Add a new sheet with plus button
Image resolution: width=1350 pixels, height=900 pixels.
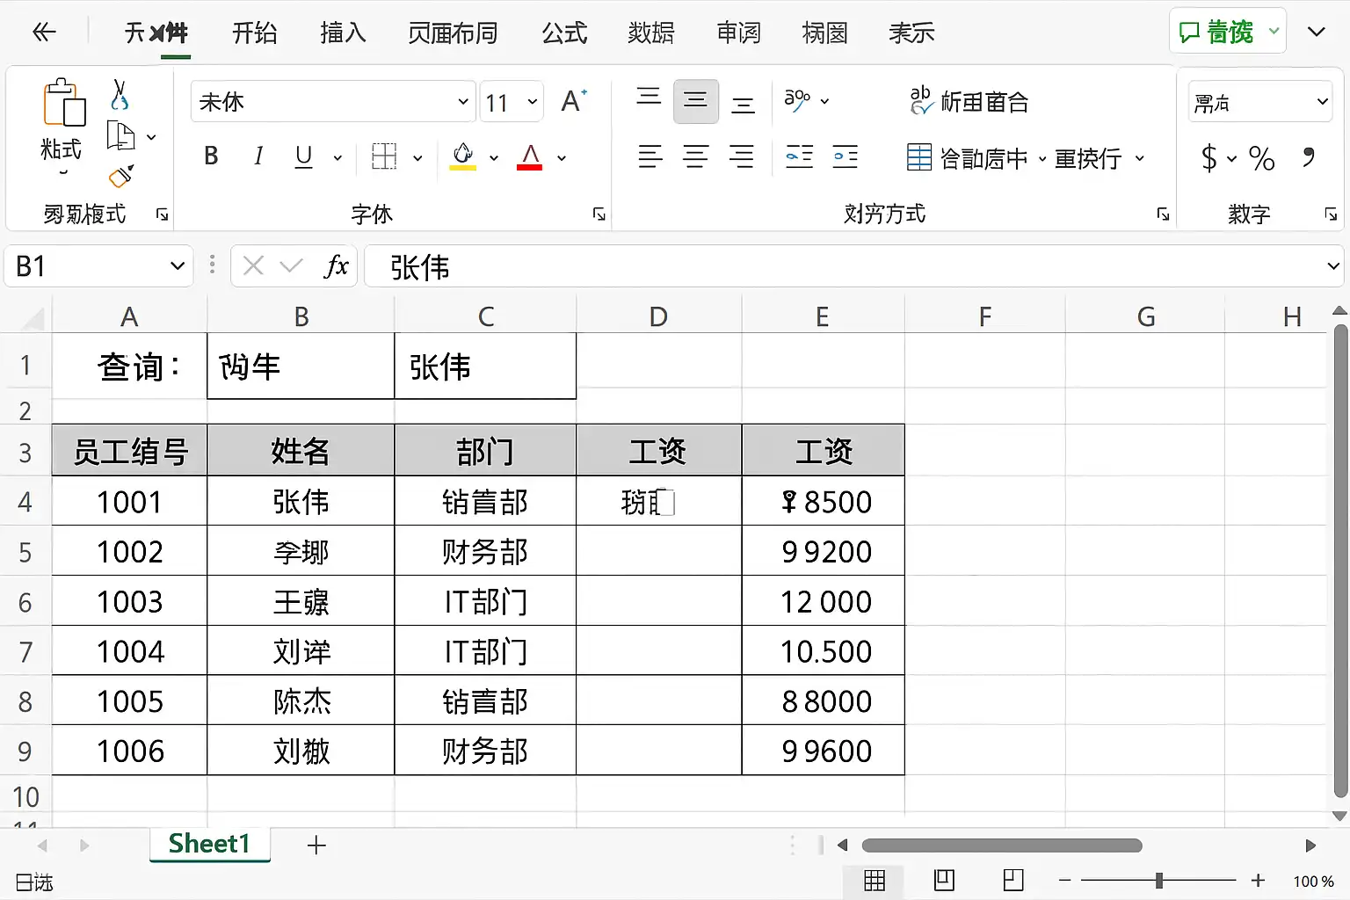coord(316,846)
